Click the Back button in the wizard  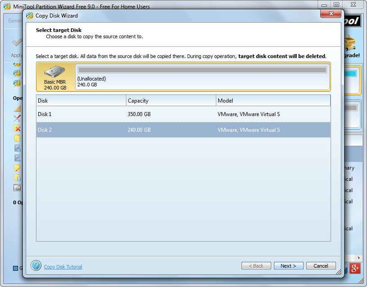[256, 266]
